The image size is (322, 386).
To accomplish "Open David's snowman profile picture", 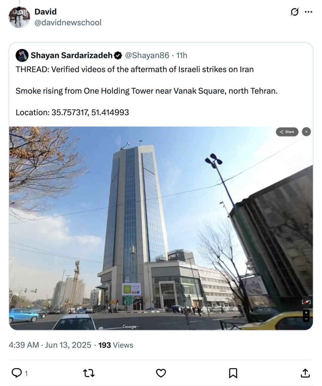I will pyautogui.click(x=19, y=17).
